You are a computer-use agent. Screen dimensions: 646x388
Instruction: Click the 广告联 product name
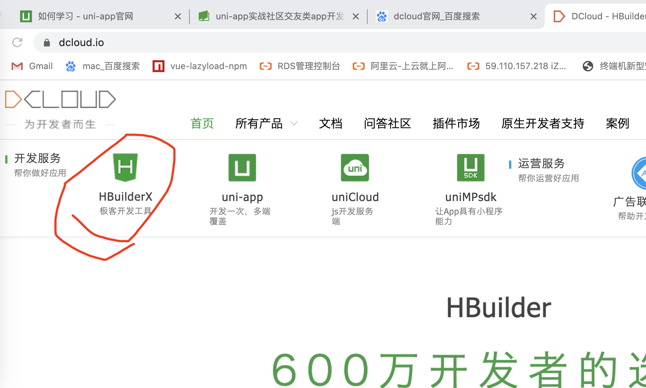pyautogui.click(x=630, y=202)
